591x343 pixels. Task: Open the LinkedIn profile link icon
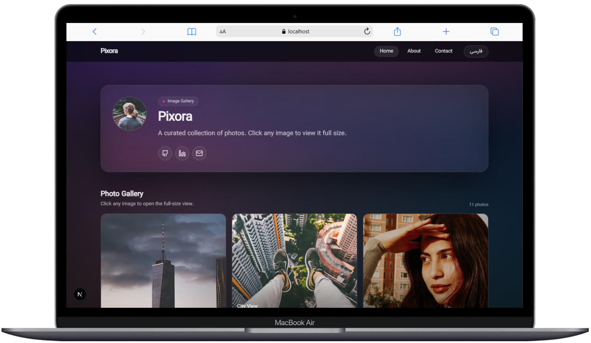pos(182,153)
